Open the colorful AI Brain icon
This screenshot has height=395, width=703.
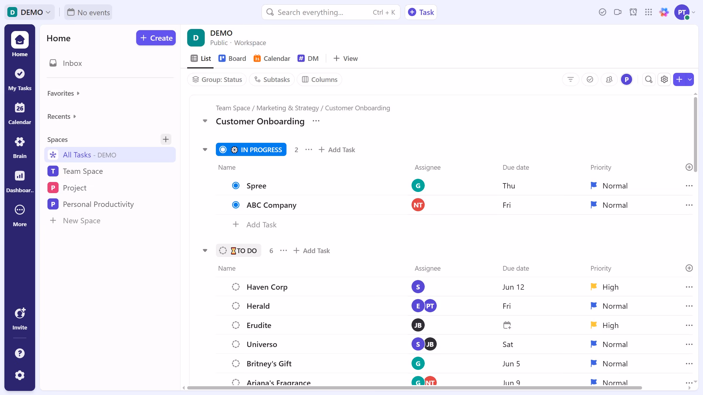[x=664, y=12]
